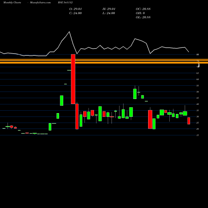
Task: Click the 65 price axis label
Action: click(198, 73)
